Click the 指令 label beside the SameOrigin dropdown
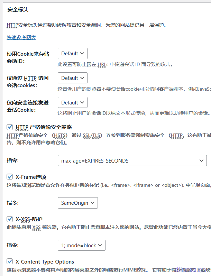The image size is (211, 276). (12, 203)
